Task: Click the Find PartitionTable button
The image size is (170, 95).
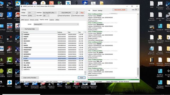Action: pyautogui.click(x=30, y=29)
